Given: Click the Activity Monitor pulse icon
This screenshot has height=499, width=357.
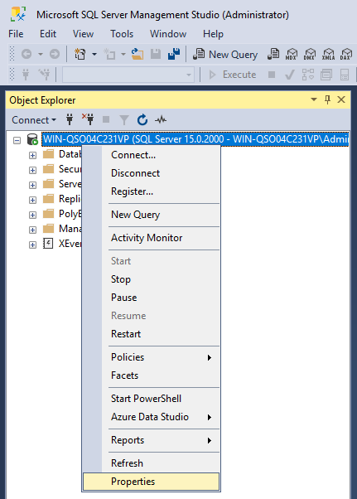Looking at the screenshot, I should click(161, 120).
